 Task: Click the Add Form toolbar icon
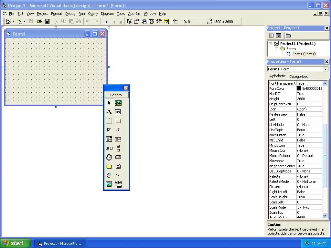click(x=19, y=22)
